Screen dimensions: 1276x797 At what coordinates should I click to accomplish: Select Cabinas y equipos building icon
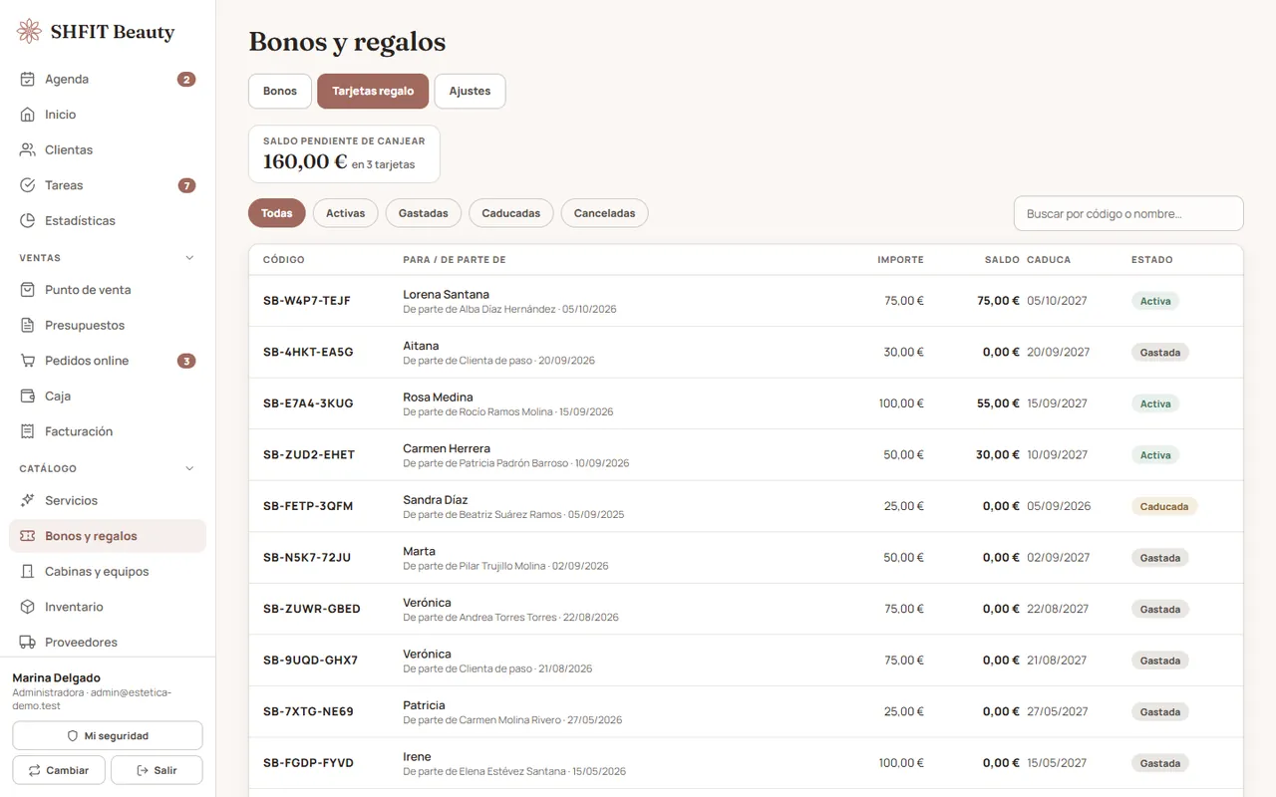[28, 572]
